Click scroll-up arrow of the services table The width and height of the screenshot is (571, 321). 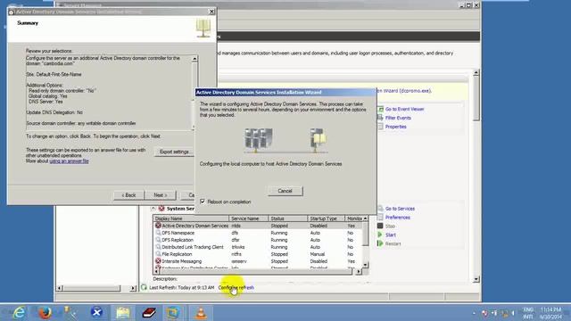coord(365,218)
